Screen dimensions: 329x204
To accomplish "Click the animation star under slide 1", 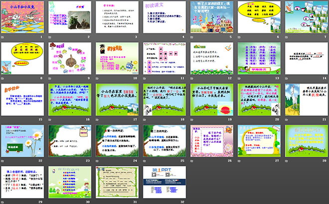I will pyautogui.click(x=2, y=37).
